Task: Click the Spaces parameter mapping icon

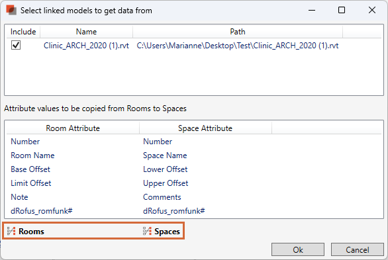Action: click(147, 231)
